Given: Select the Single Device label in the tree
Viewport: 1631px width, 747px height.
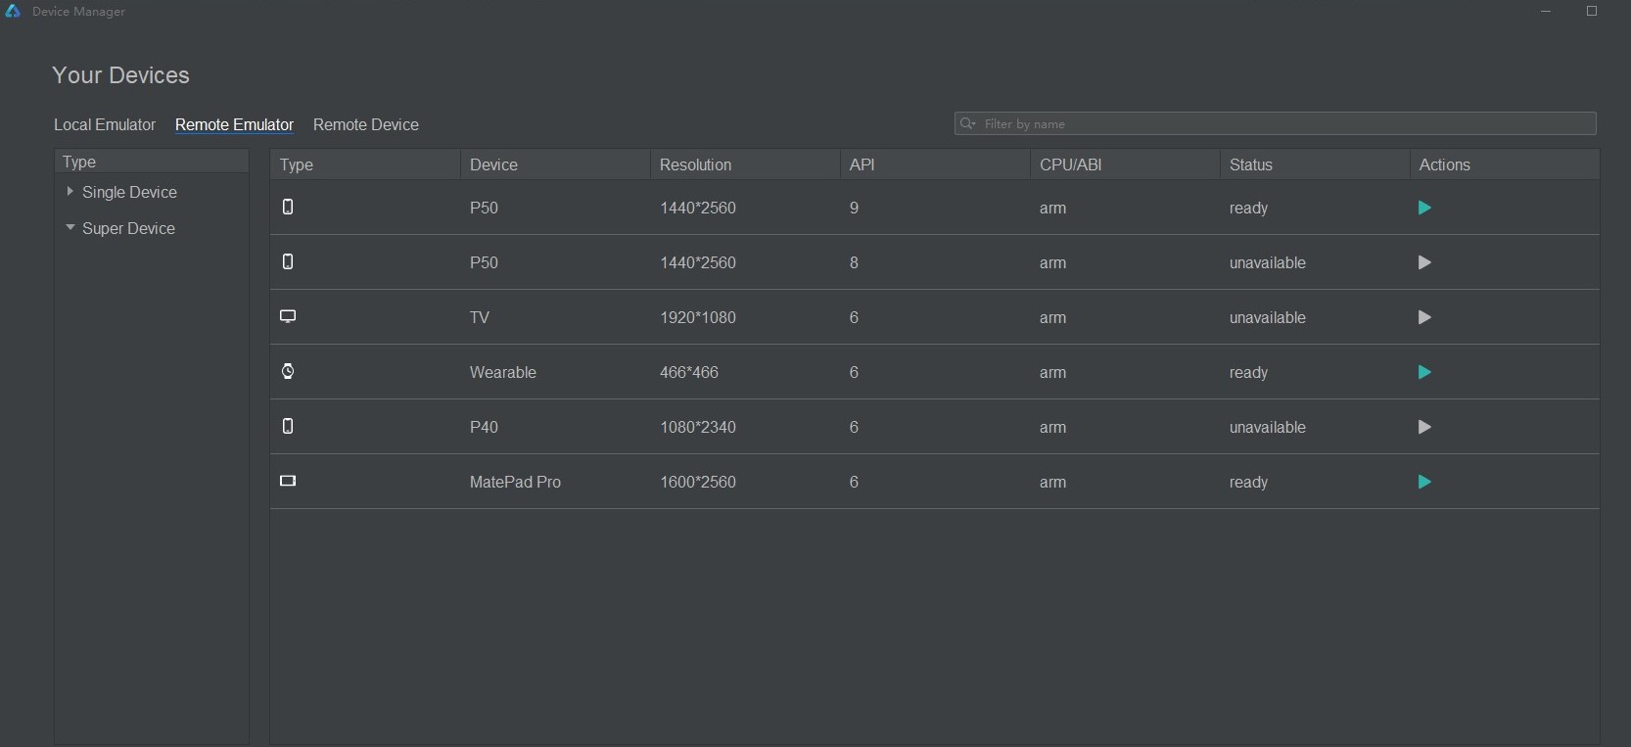Looking at the screenshot, I should (129, 192).
